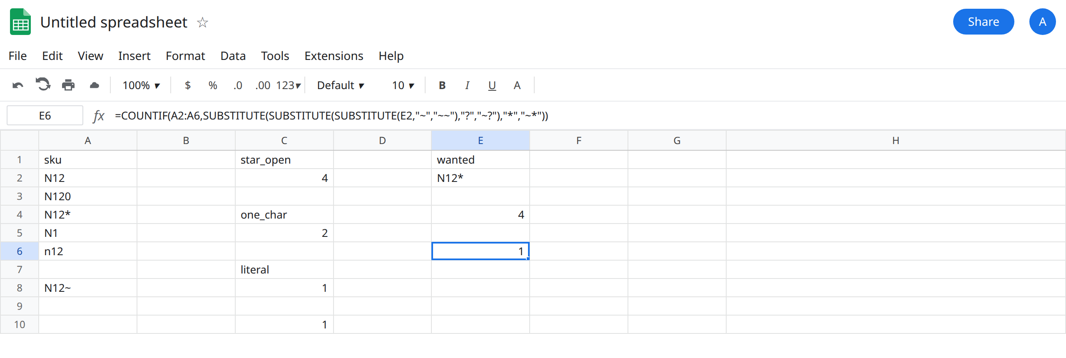This screenshot has width=1066, height=358.
Task: Click the COUNTIF formula in formula bar
Action: point(331,116)
